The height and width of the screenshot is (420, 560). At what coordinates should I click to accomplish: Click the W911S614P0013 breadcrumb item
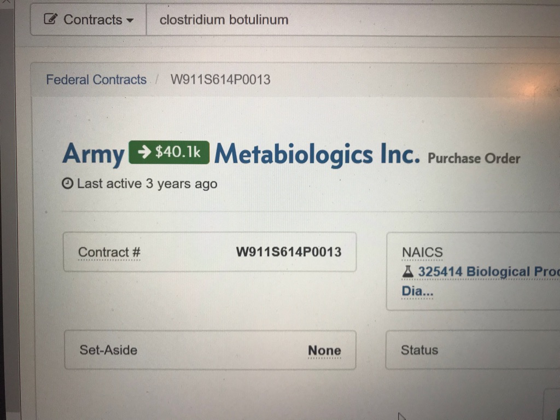220,80
